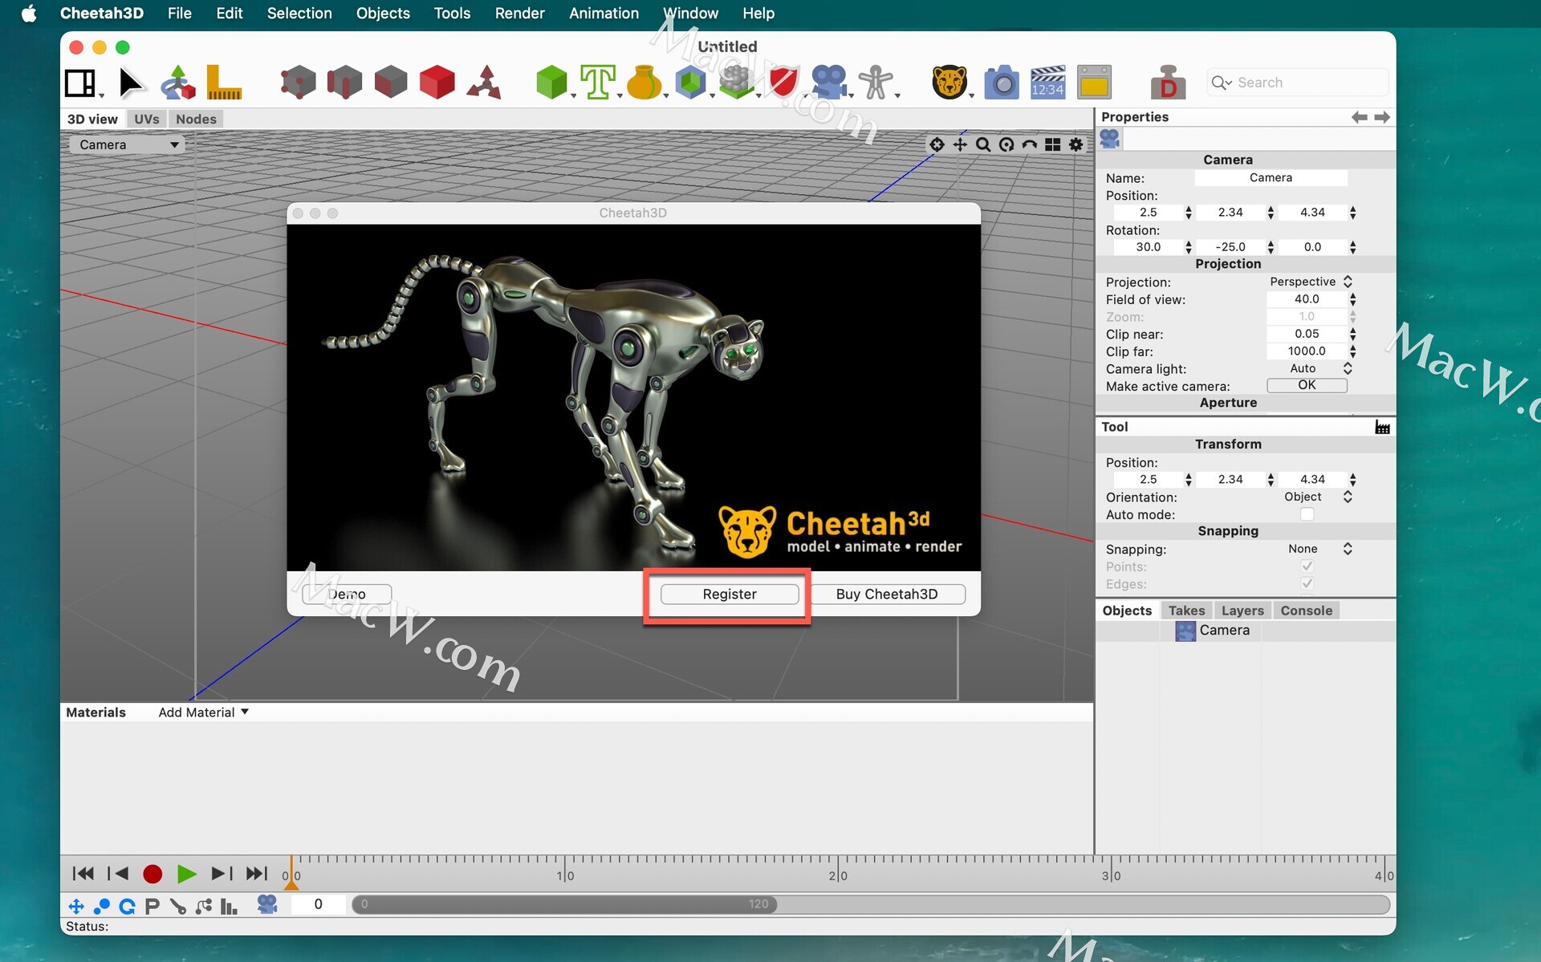
Task: Switch to the Layers tab
Action: point(1242,611)
